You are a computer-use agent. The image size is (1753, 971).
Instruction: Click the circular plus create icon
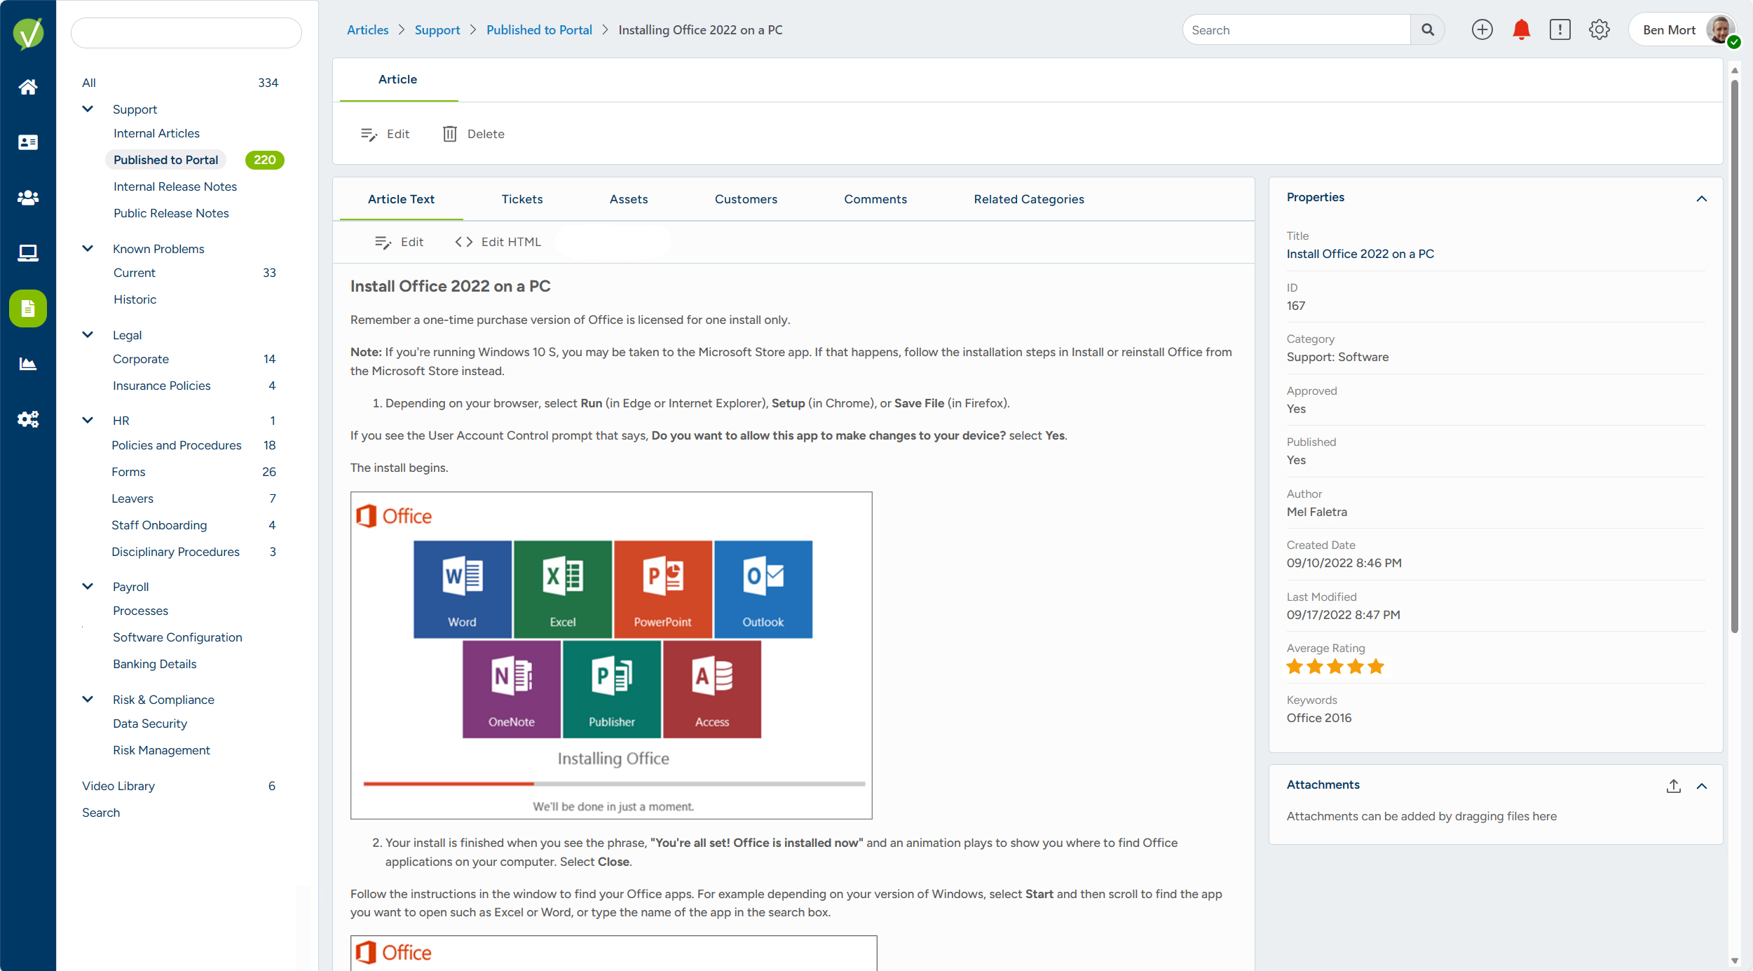pyautogui.click(x=1482, y=29)
